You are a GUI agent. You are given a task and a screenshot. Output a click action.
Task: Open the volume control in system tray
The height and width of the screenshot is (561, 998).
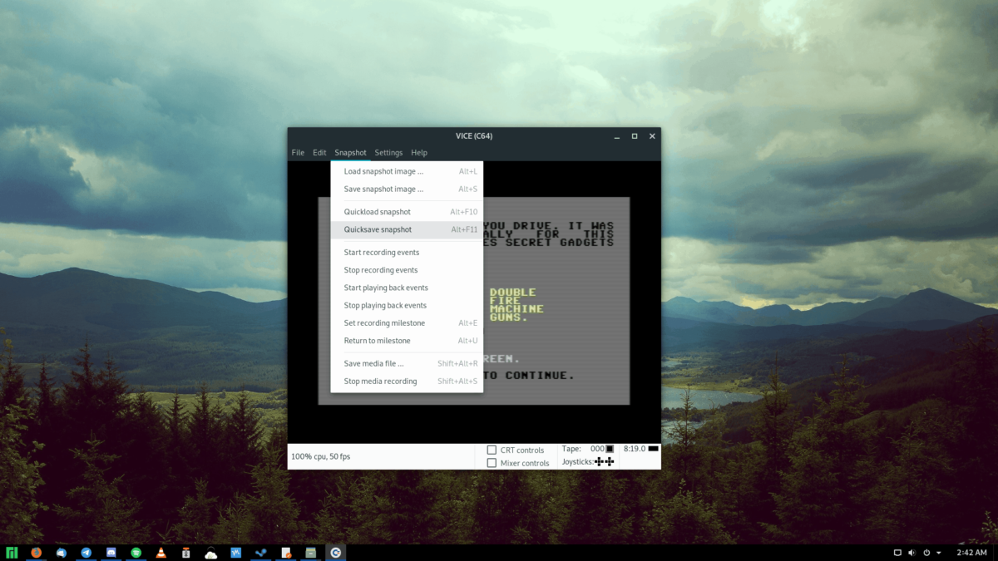click(912, 553)
